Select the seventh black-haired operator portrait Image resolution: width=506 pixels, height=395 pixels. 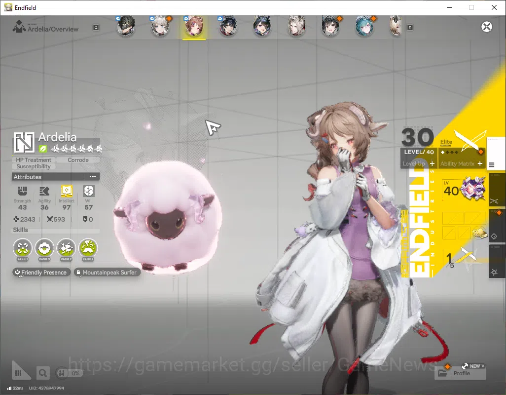(330, 26)
